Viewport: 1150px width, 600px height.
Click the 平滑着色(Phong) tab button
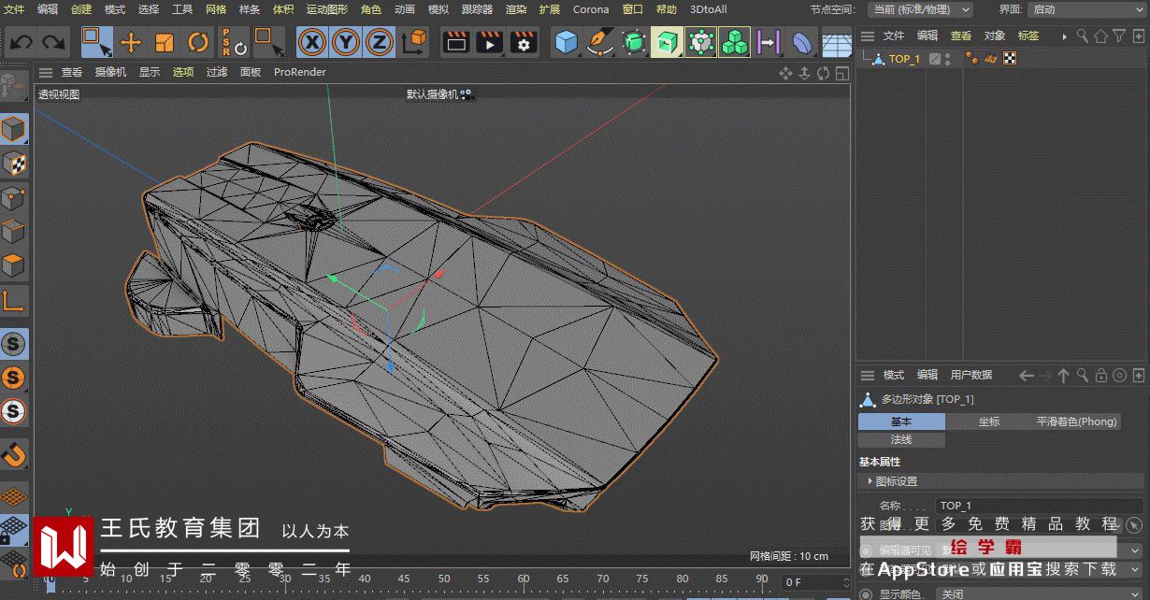coord(1076,421)
